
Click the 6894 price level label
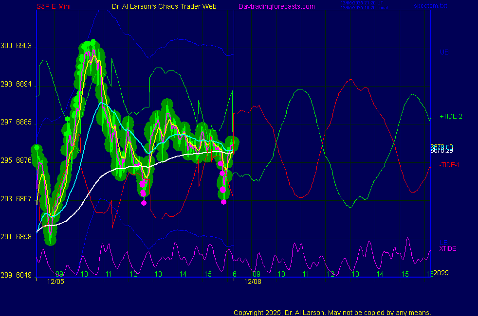click(x=24, y=84)
